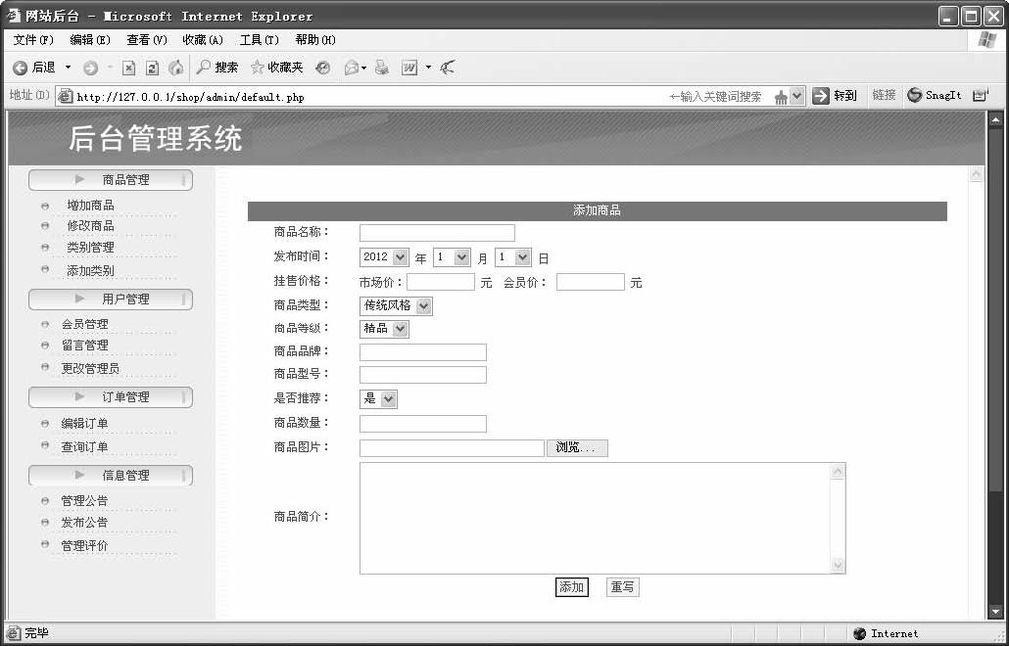Focus the 市场价 price field
The width and height of the screenshot is (1009, 646).
(x=441, y=282)
